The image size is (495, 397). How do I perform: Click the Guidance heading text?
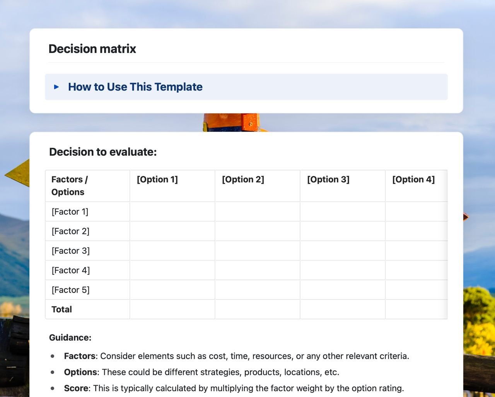70,337
